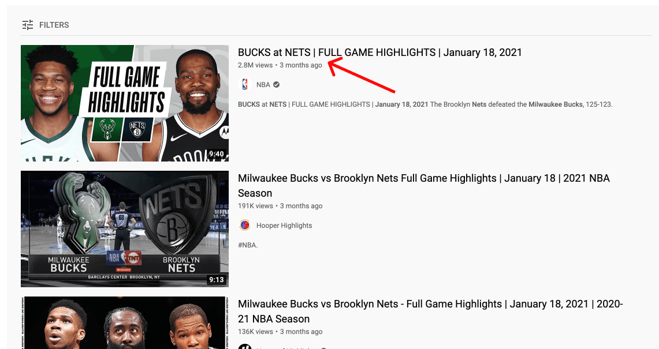Open the Hooper Highlights channel name link
Screen dimensions: 659x349
click(x=284, y=226)
